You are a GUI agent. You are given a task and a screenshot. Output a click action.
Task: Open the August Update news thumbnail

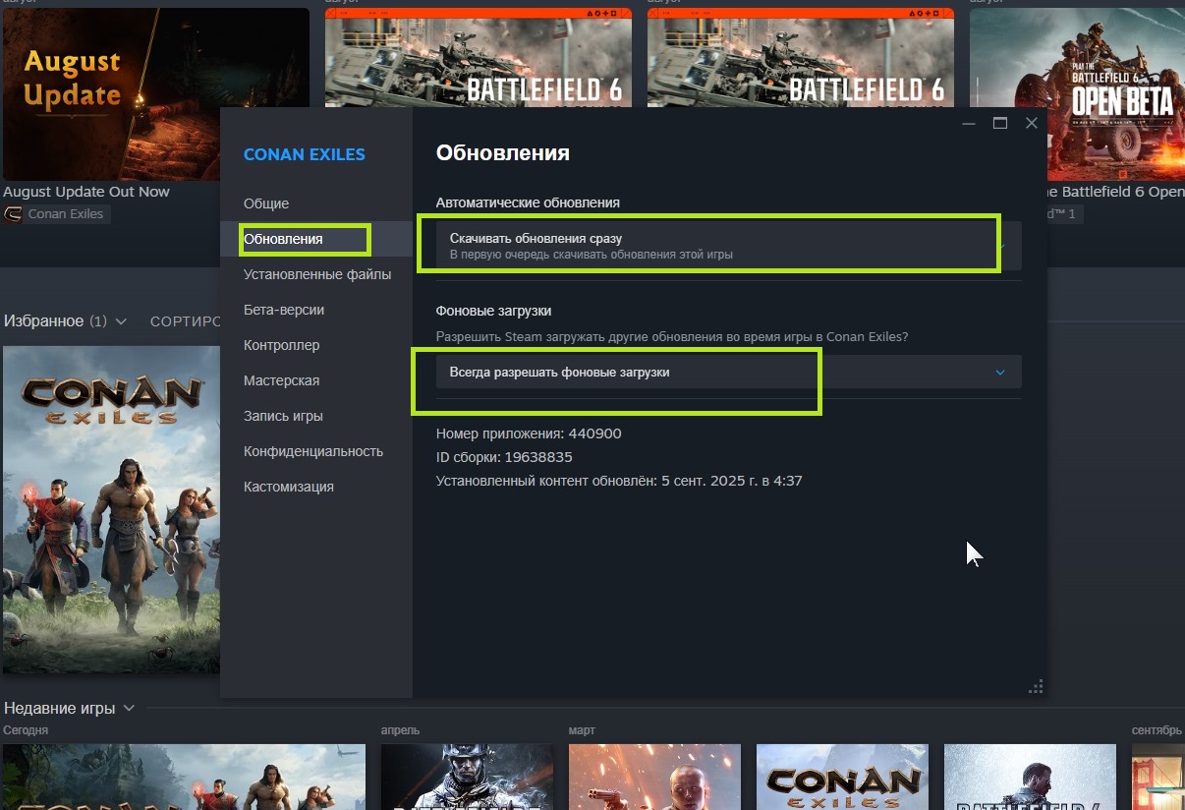(155, 93)
